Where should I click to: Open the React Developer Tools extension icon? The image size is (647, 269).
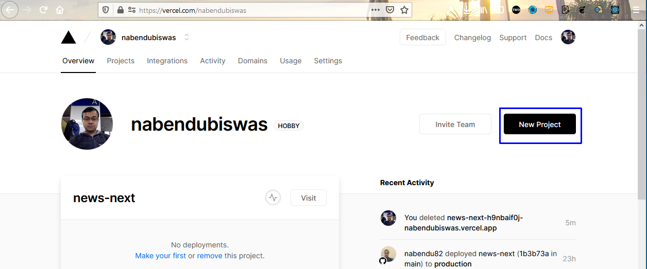[x=615, y=10]
